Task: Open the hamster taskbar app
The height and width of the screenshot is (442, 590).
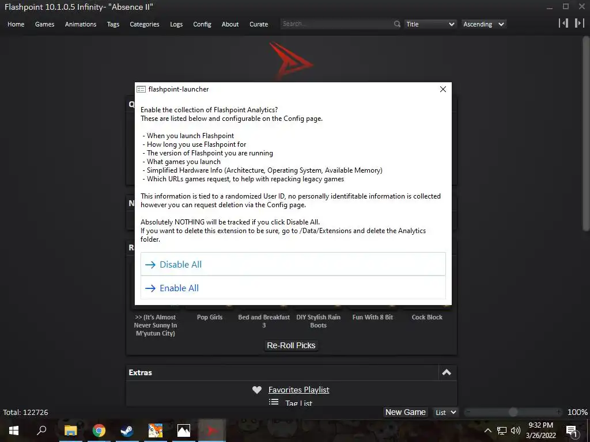Action: coord(155,430)
